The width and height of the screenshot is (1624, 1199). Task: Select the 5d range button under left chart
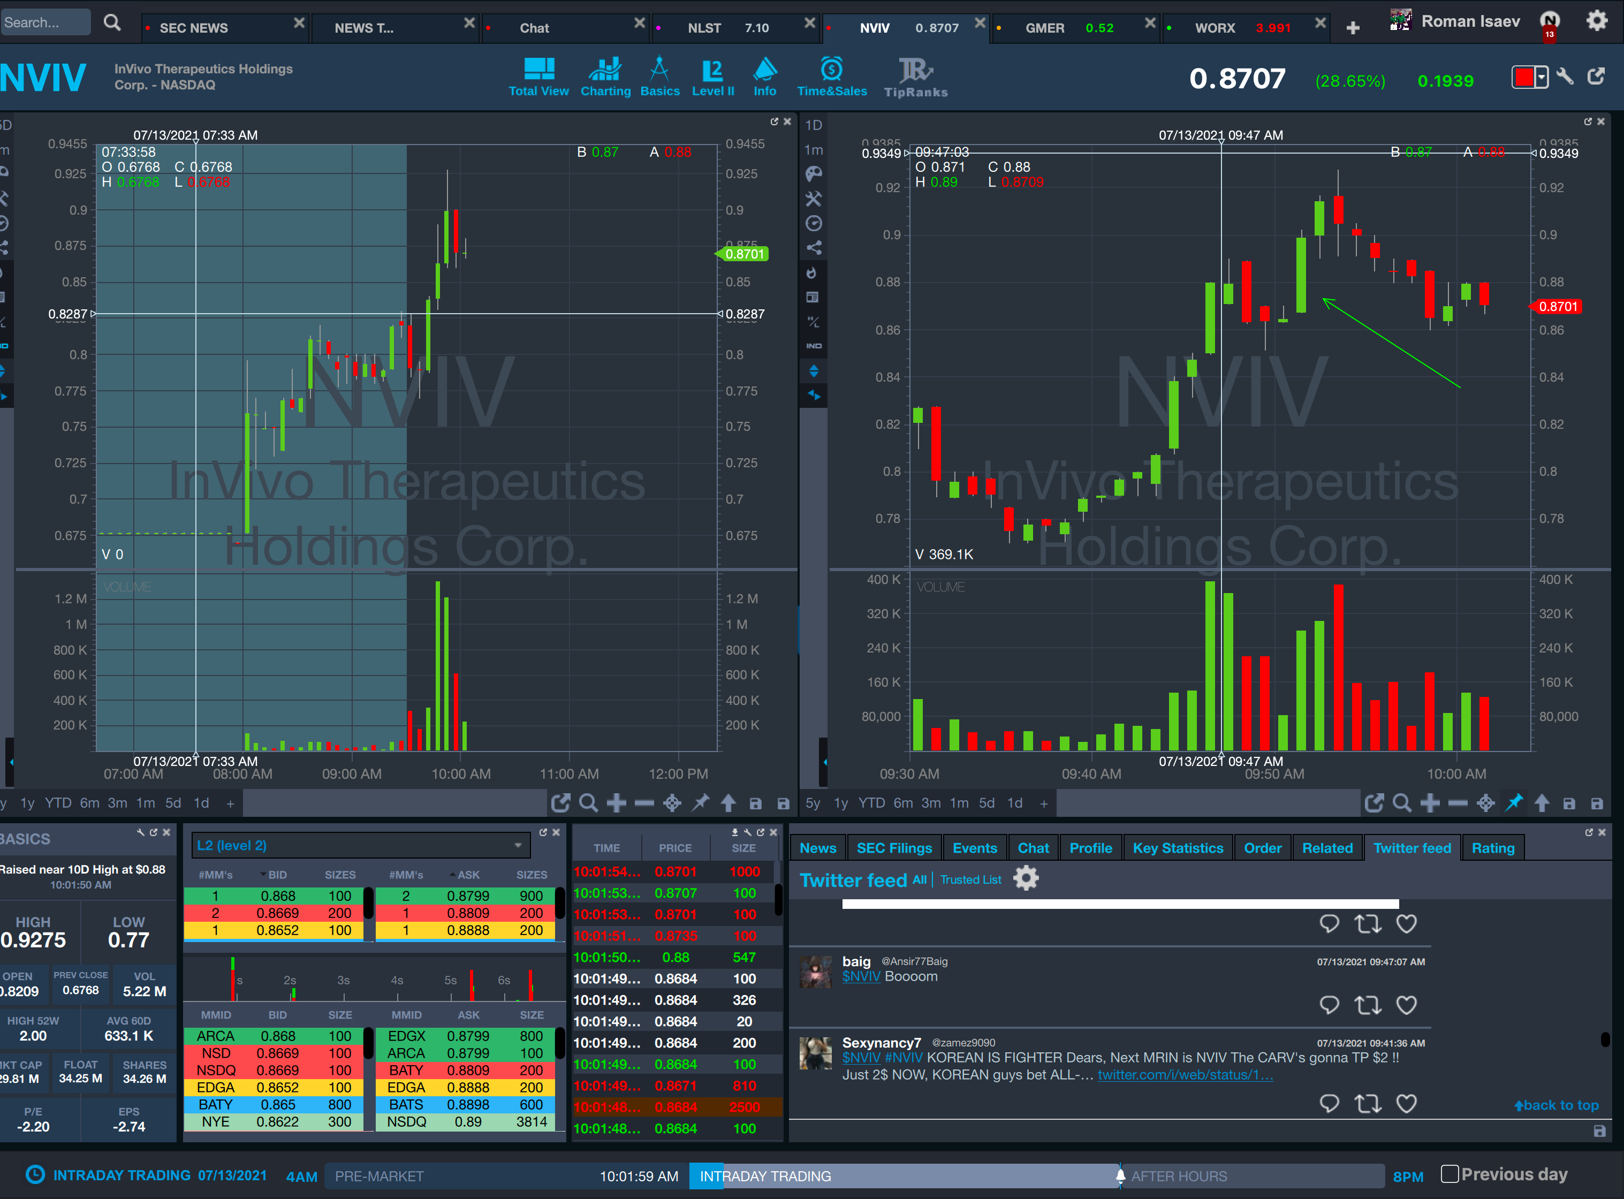tap(173, 803)
